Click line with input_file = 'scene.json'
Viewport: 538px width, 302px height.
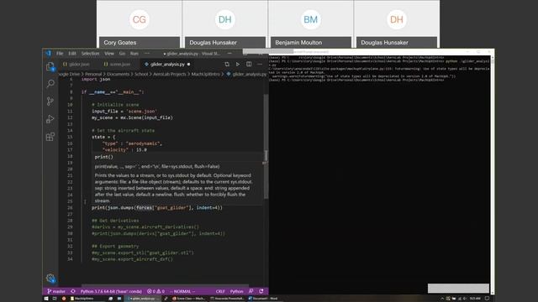coord(124,112)
